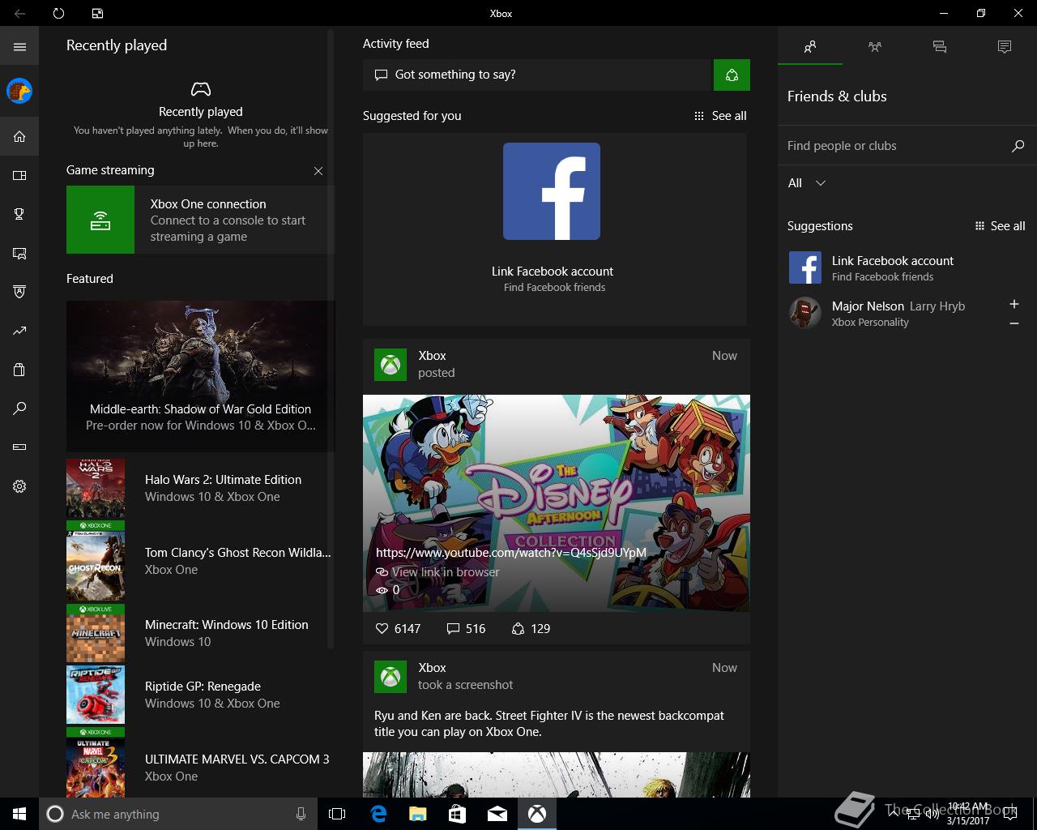This screenshot has height=830, width=1037.
Task: Switch to the Friends tab
Action: [810, 47]
